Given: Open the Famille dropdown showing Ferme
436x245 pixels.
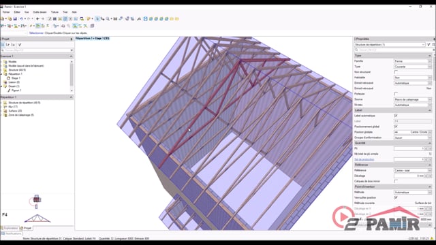Looking at the screenshot, I should click(413, 61).
